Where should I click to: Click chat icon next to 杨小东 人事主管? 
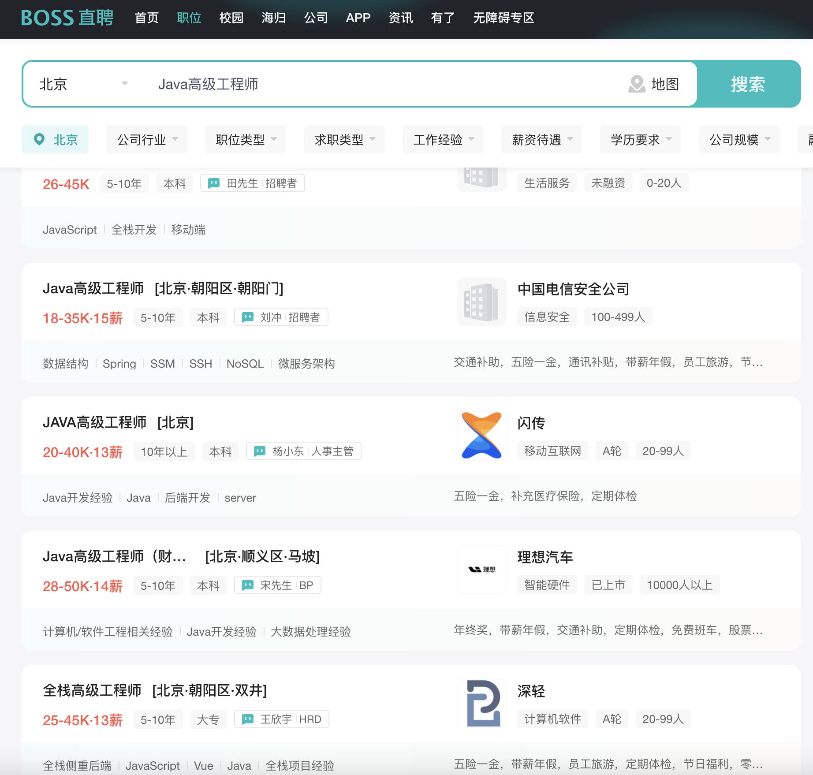[260, 451]
